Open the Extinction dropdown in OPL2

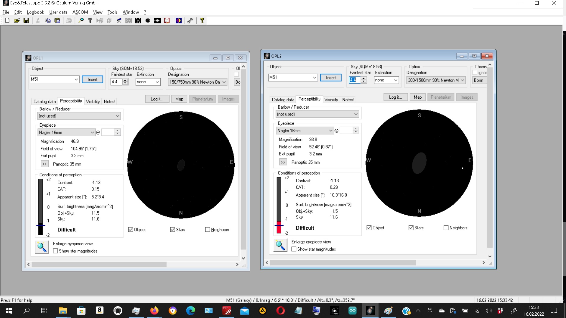(396, 80)
